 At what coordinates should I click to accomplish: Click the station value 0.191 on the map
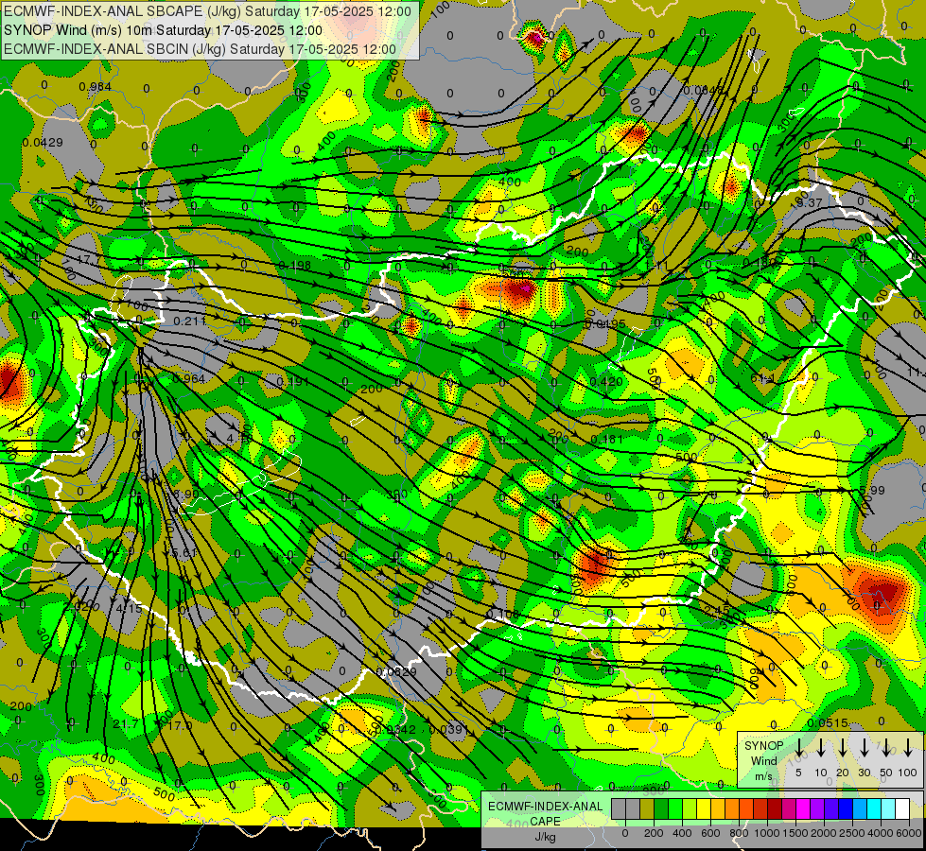pos(293,381)
